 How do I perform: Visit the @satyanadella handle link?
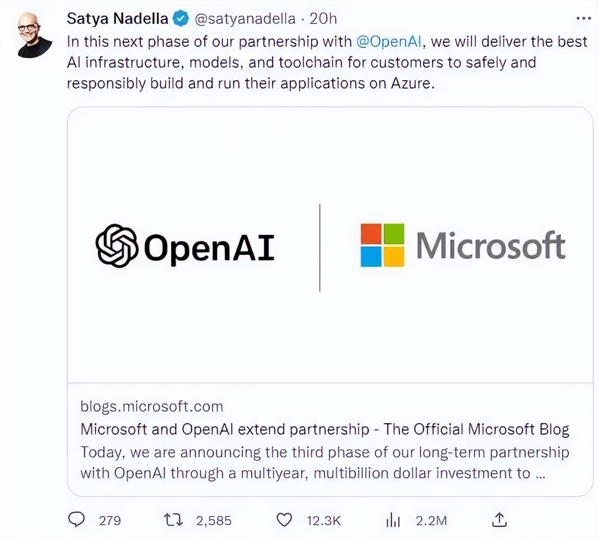point(244,19)
